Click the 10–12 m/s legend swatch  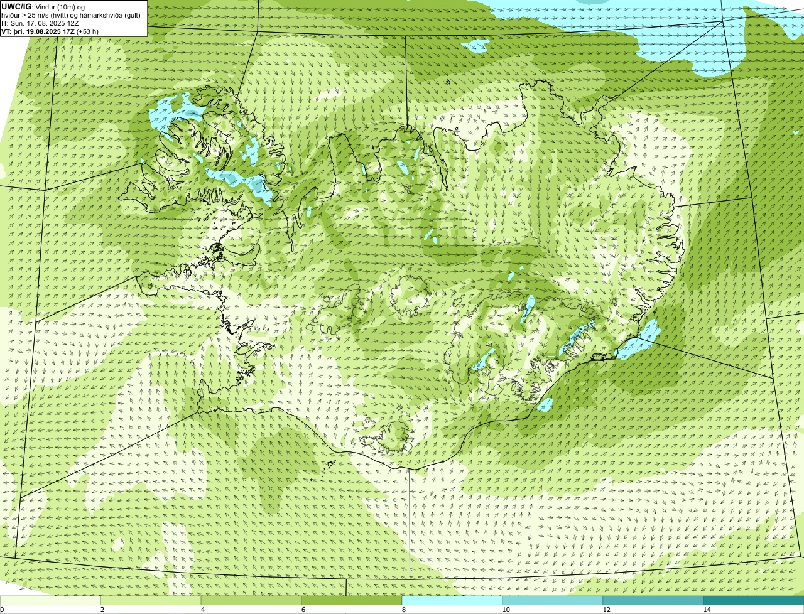553,601
